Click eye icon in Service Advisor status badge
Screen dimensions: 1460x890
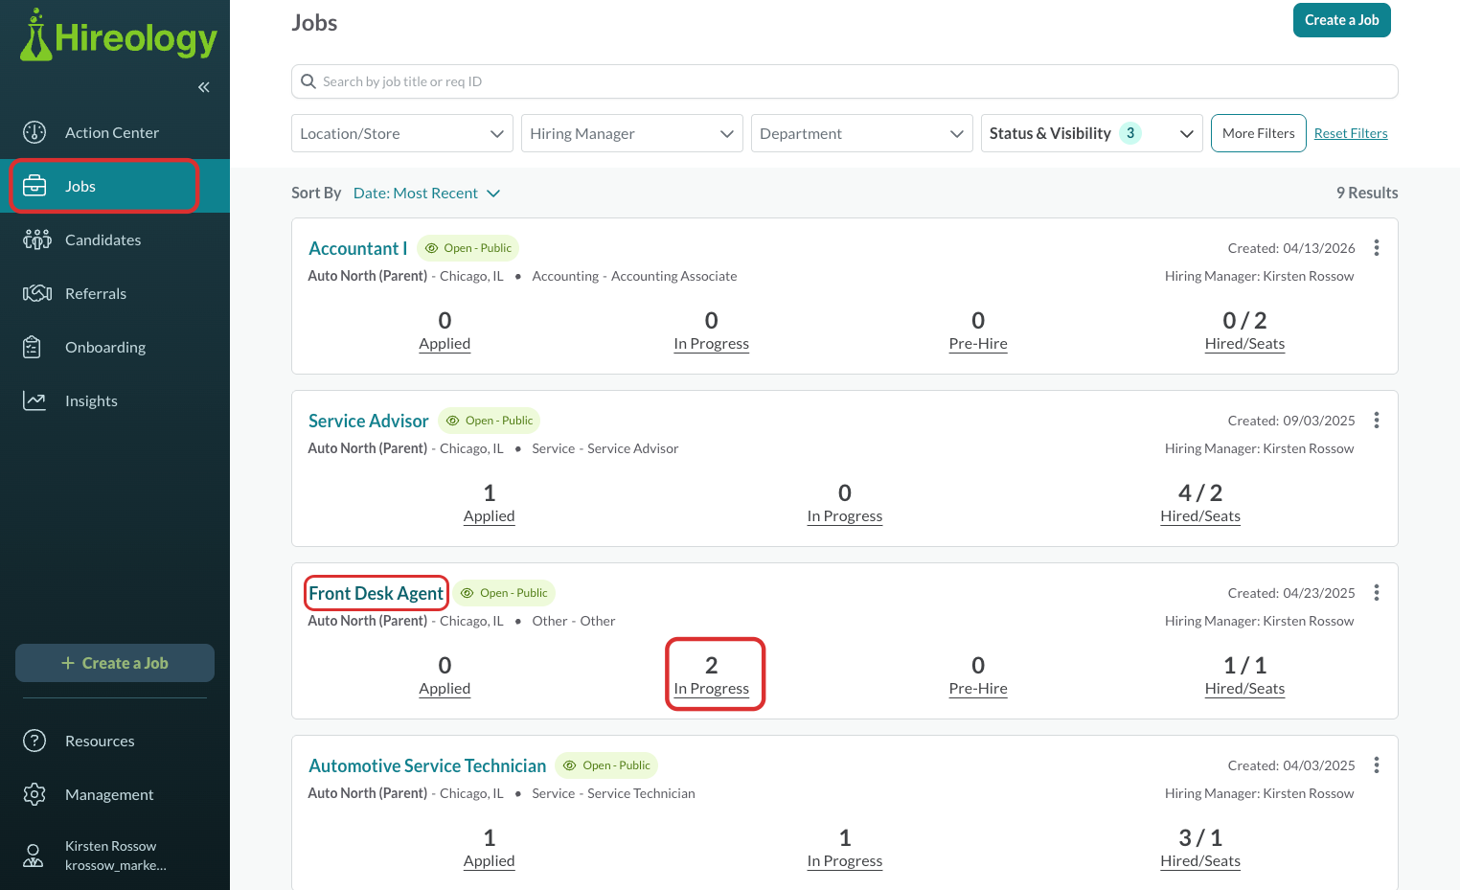(453, 421)
